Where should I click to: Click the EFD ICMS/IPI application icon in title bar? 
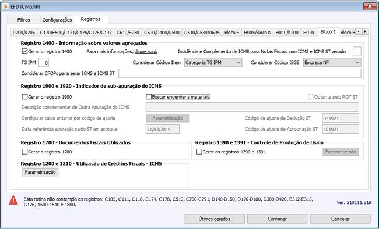tap(5, 6)
